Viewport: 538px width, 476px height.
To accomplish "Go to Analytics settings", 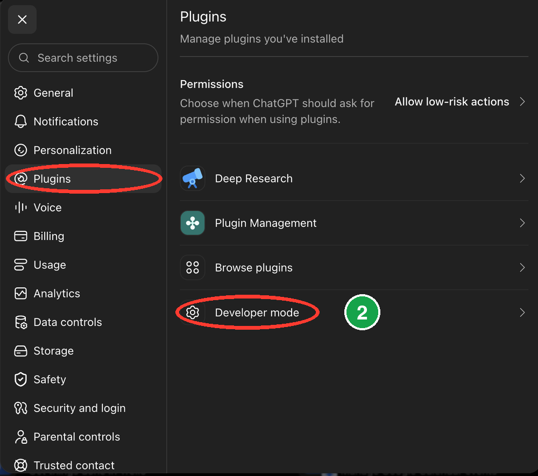I will point(83,294).
